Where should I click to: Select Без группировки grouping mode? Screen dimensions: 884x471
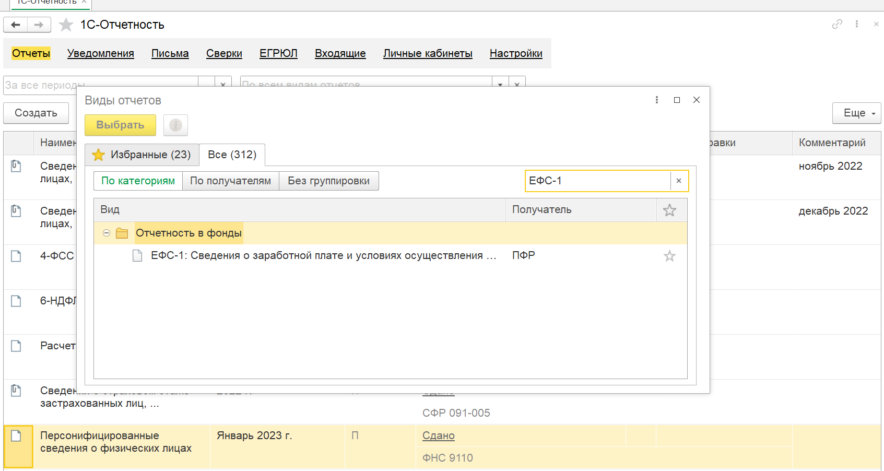[x=328, y=181]
